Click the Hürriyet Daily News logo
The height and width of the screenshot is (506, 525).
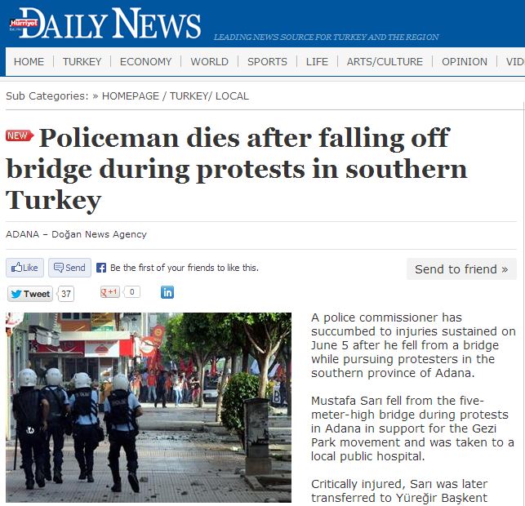[x=105, y=23]
